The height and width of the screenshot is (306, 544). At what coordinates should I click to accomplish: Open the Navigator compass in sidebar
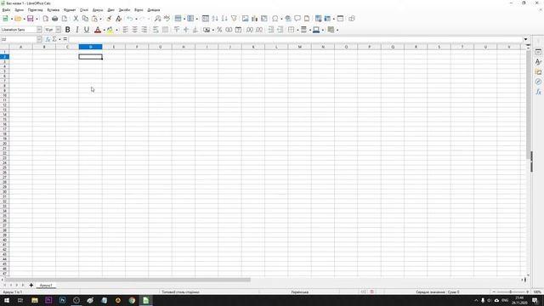click(538, 82)
